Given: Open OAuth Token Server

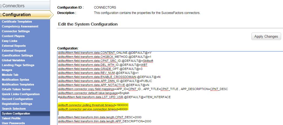Looking at the screenshot, I should pyautogui.click(x=16, y=90).
